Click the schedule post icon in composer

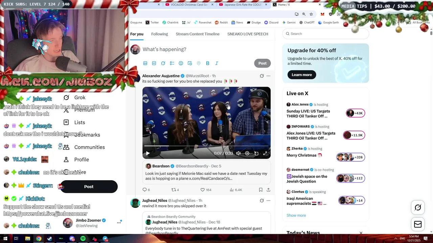pos(190,63)
